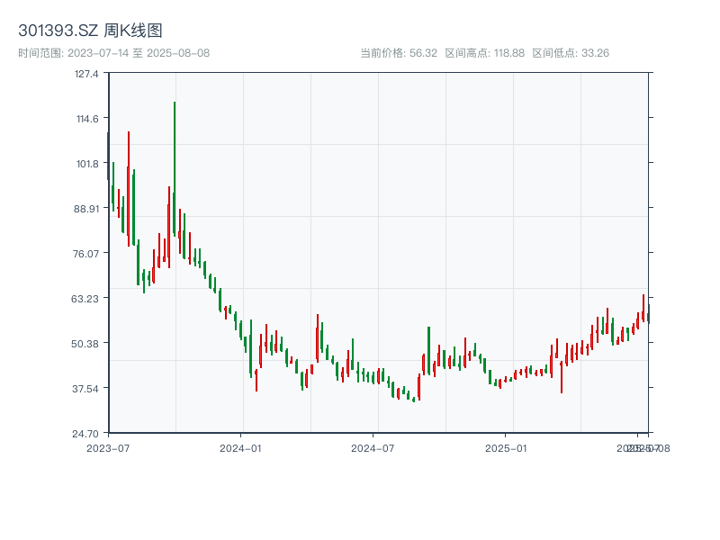Click the 2023-07 axis label
720x540 pixels.
[107, 446]
